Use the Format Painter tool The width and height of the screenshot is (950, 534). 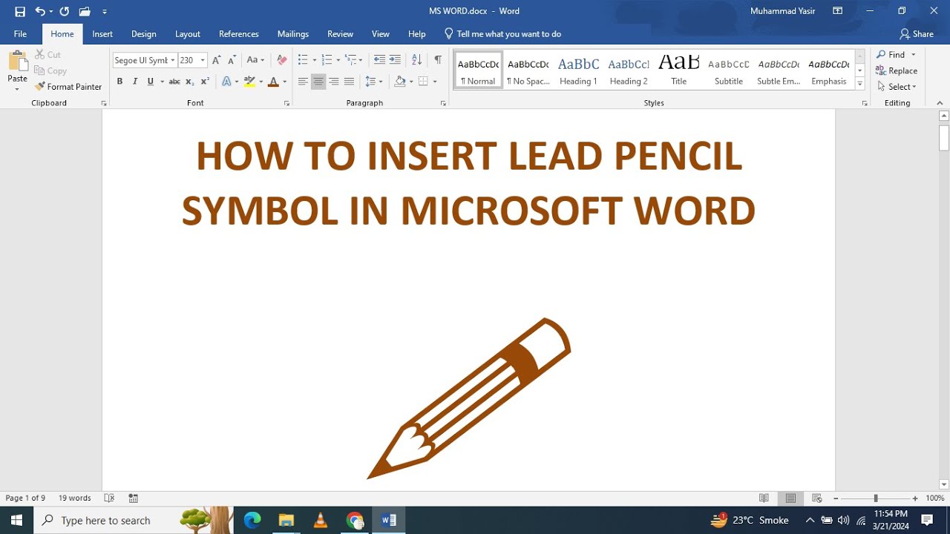click(x=68, y=87)
